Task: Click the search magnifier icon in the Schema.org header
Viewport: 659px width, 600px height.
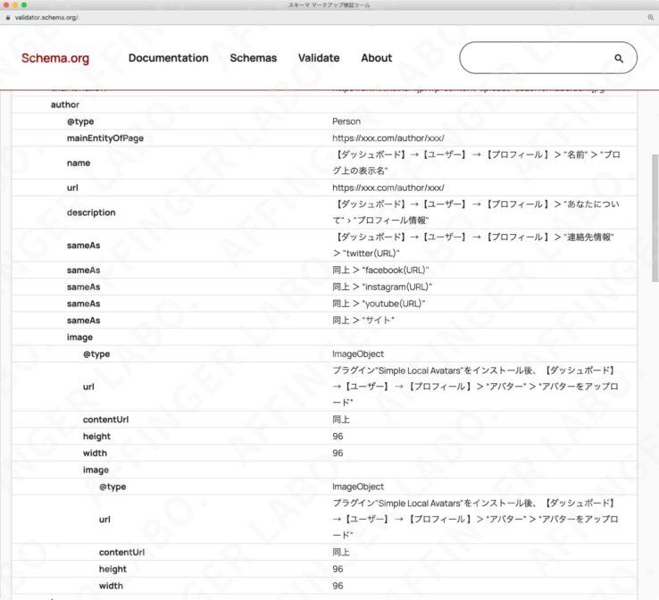Action: [619, 58]
